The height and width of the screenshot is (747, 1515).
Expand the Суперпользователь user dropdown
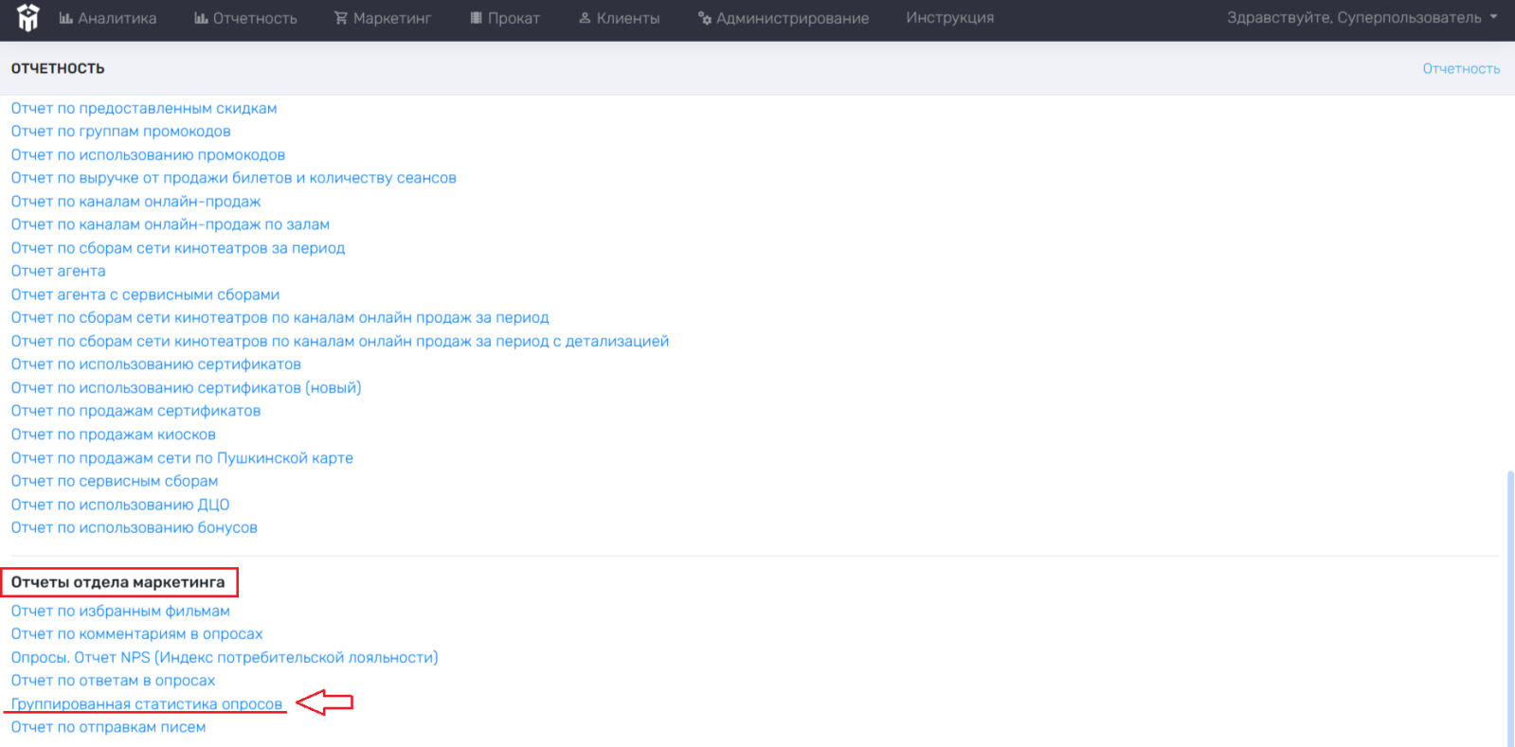tap(1362, 18)
